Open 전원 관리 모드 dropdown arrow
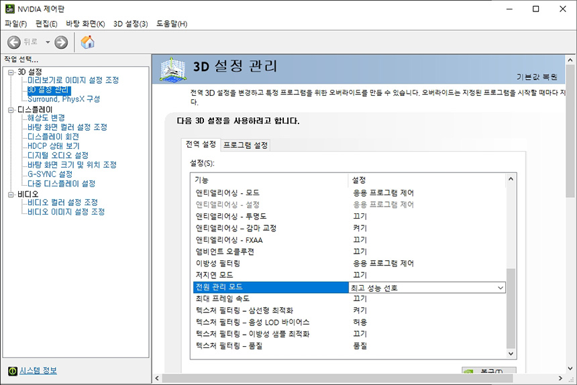Screen dimensions: 577x385 [x=500, y=288]
